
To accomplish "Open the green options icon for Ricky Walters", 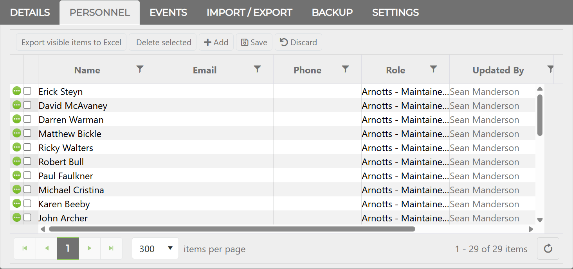I will (17, 147).
